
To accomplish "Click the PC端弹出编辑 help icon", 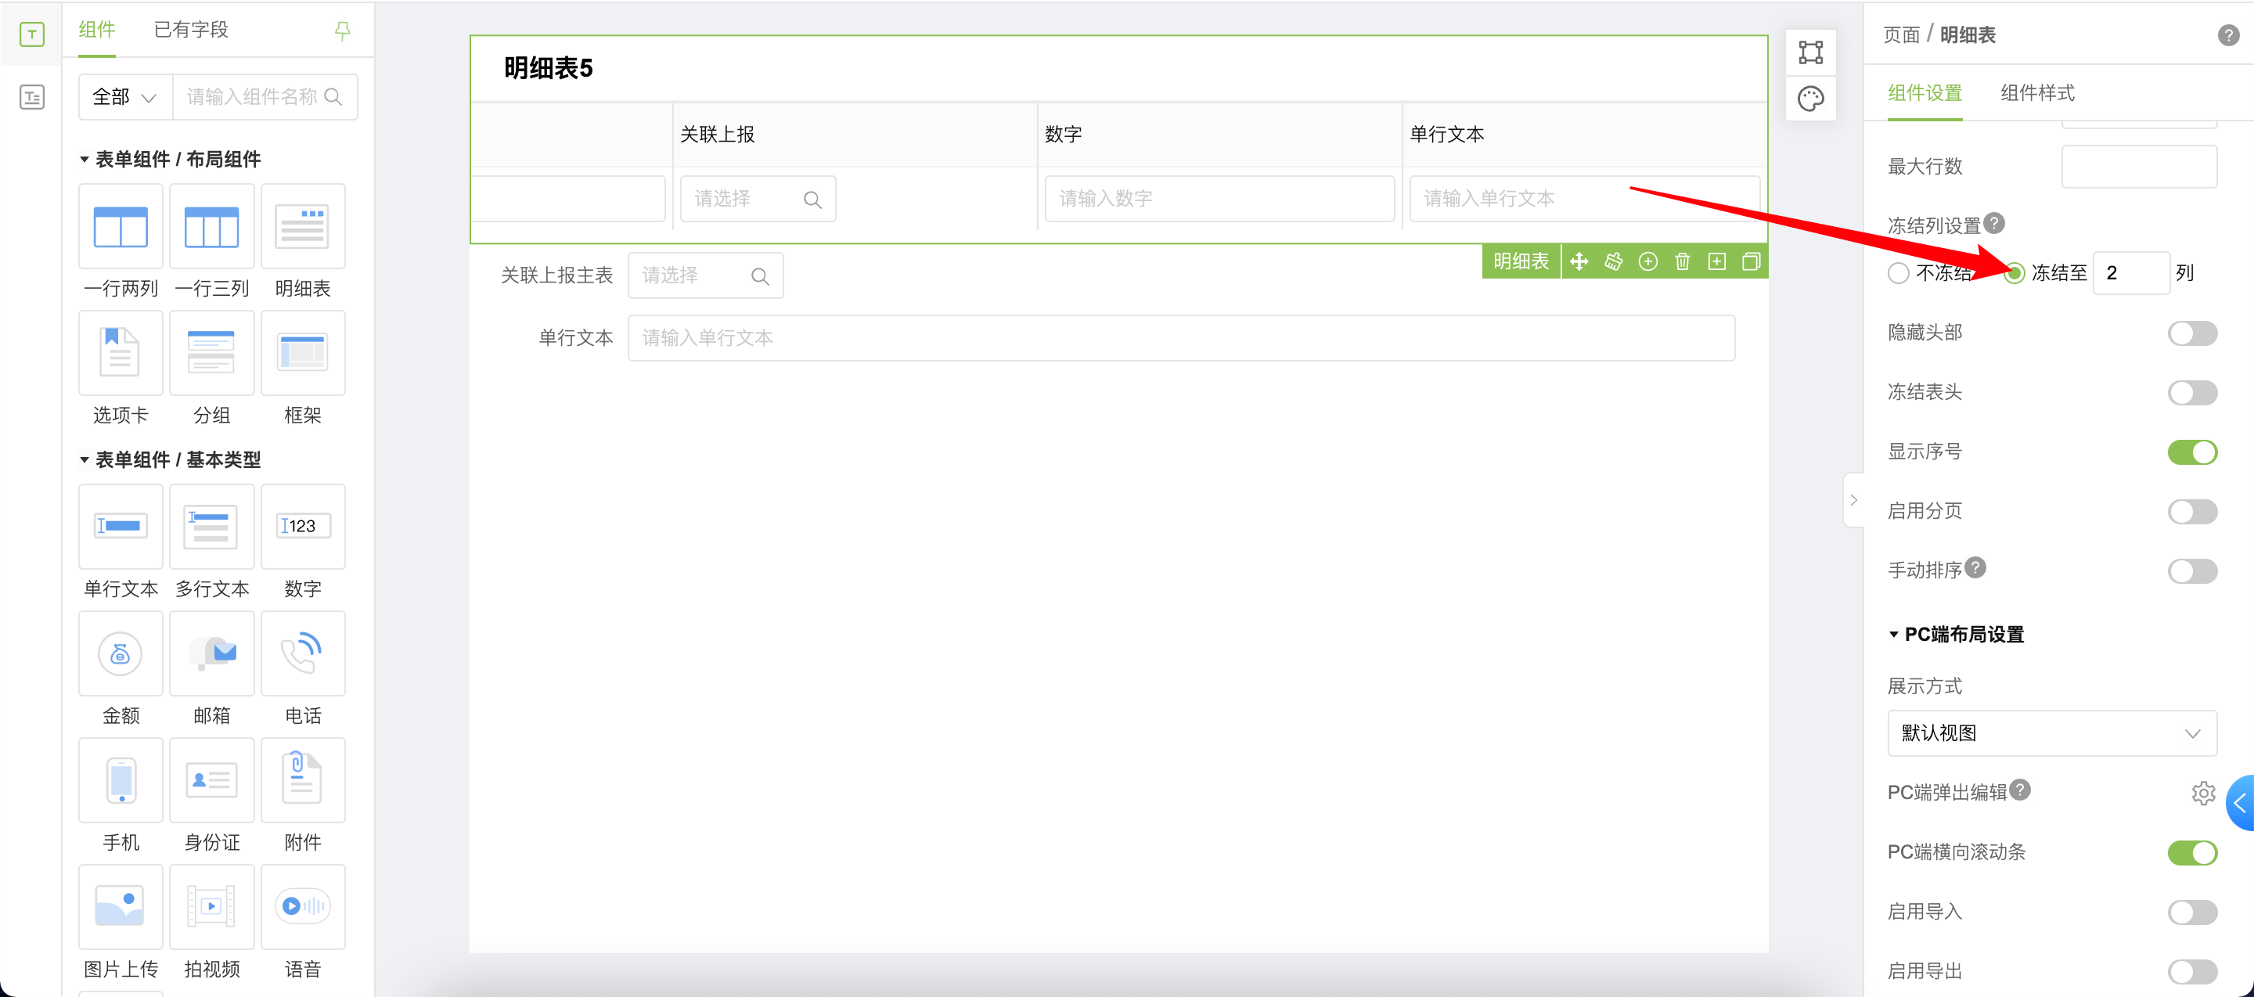I will click(x=2019, y=790).
